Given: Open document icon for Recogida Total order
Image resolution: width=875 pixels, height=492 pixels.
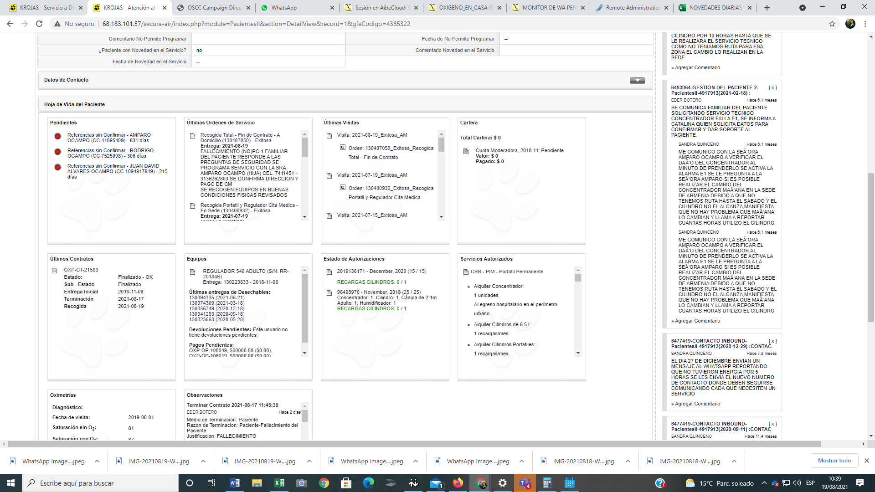Looking at the screenshot, I should pos(192,136).
